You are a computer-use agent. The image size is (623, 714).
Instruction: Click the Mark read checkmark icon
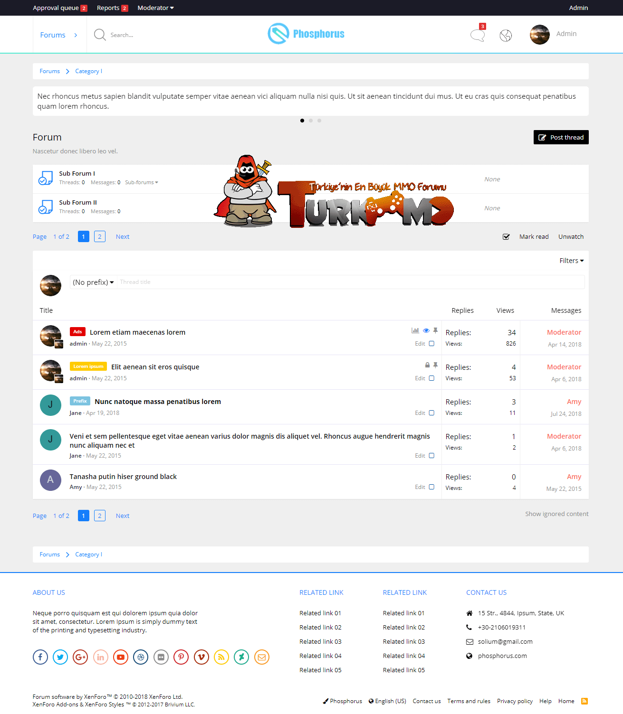[506, 236]
